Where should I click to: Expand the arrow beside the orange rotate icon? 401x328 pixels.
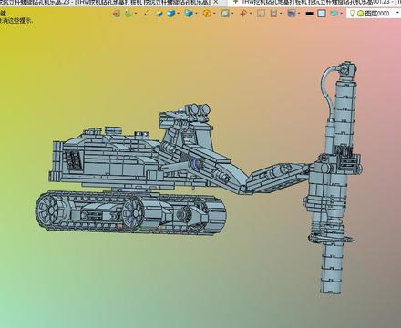pos(214,14)
